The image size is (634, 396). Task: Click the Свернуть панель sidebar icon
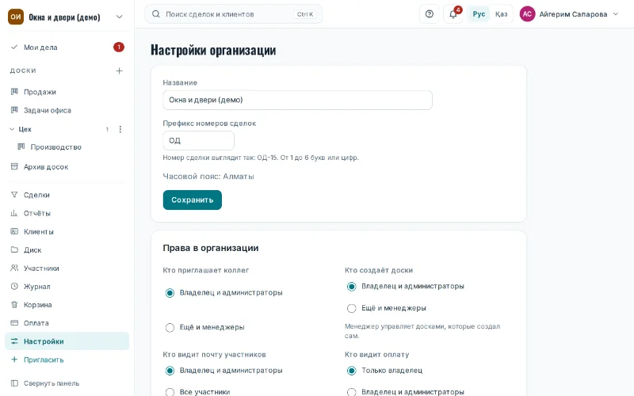point(14,383)
